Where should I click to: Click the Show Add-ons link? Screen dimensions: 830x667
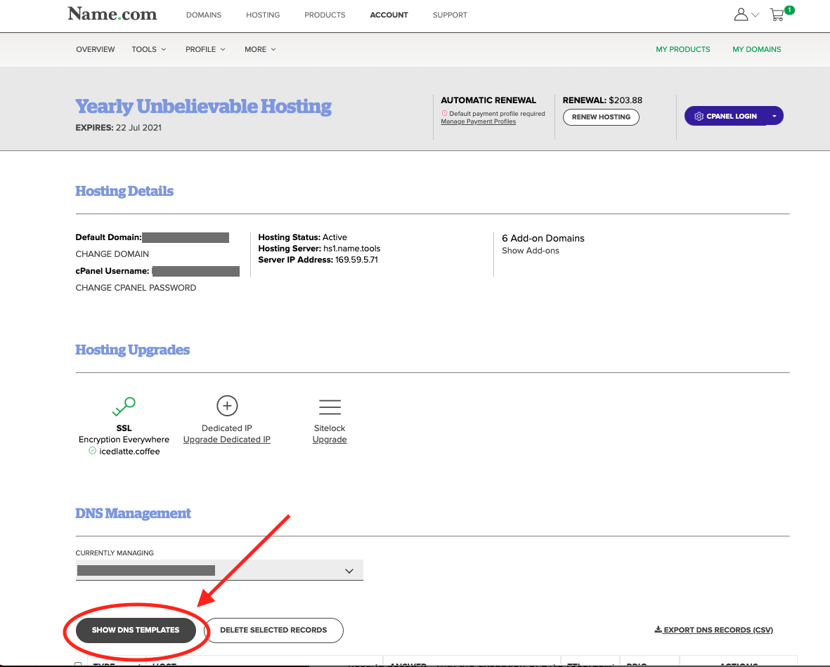[x=531, y=251]
